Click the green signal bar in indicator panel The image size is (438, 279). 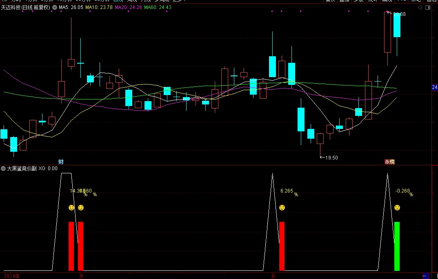tap(397, 246)
